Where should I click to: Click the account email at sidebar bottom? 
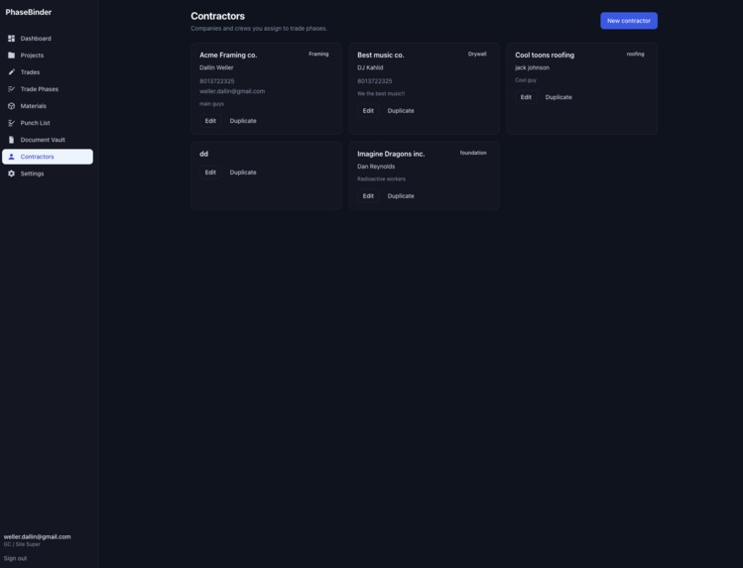[x=37, y=536]
